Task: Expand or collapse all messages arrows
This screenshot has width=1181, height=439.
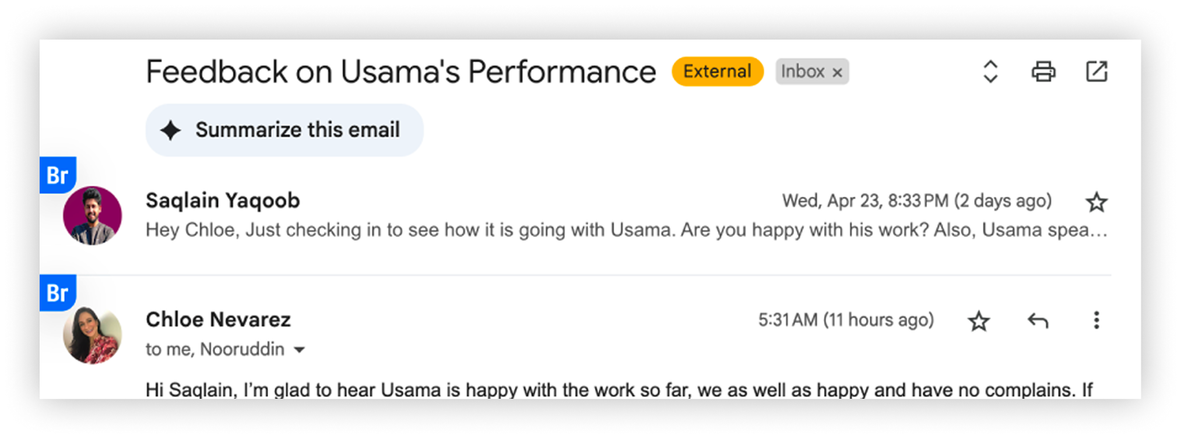Action: click(x=990, y=72)
